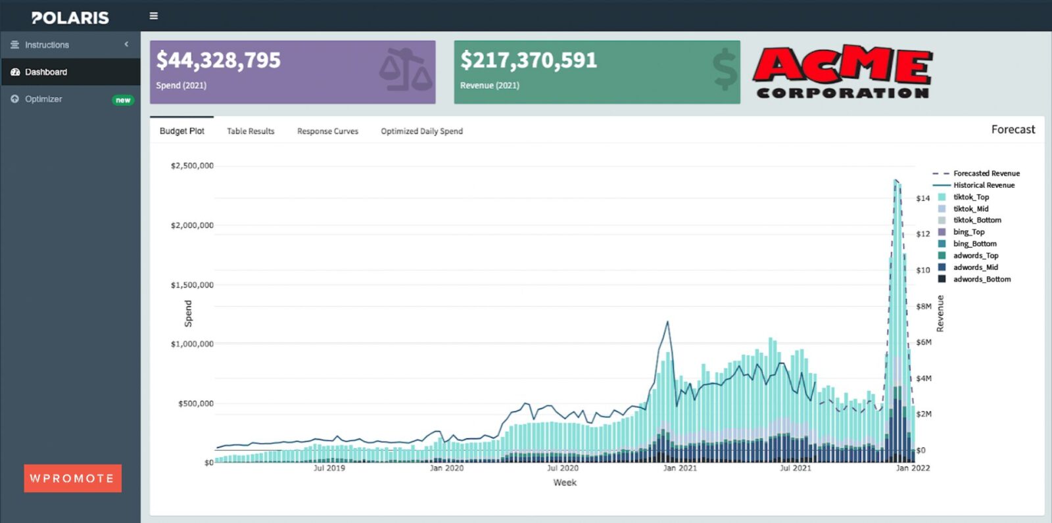The image size is (1052, 523).
Task: Click the Dashboard gauge icon in sidebar
Action: tap(14, 72)
